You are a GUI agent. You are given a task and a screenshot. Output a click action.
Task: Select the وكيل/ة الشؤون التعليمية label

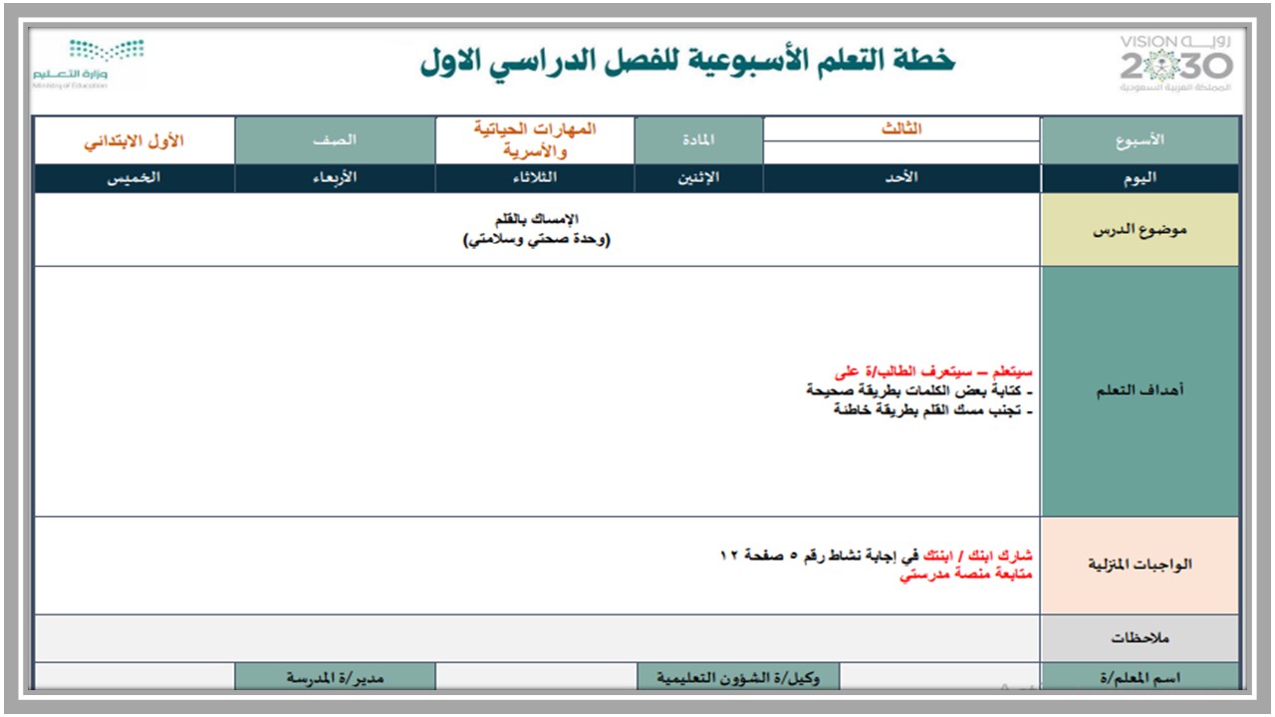tap(738, 677)
